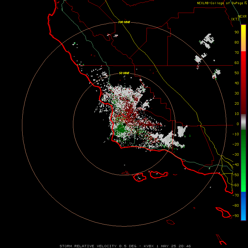248x248 pixels.
Task: Click the 0 value on the velocity scale
Action: (x=238, y=124)
